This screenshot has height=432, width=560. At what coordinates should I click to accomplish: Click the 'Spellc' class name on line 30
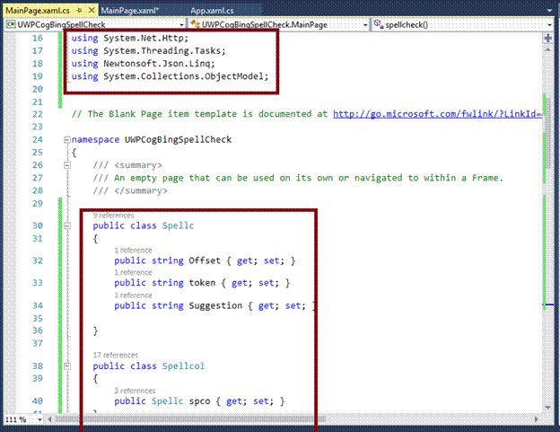point(178,225)
